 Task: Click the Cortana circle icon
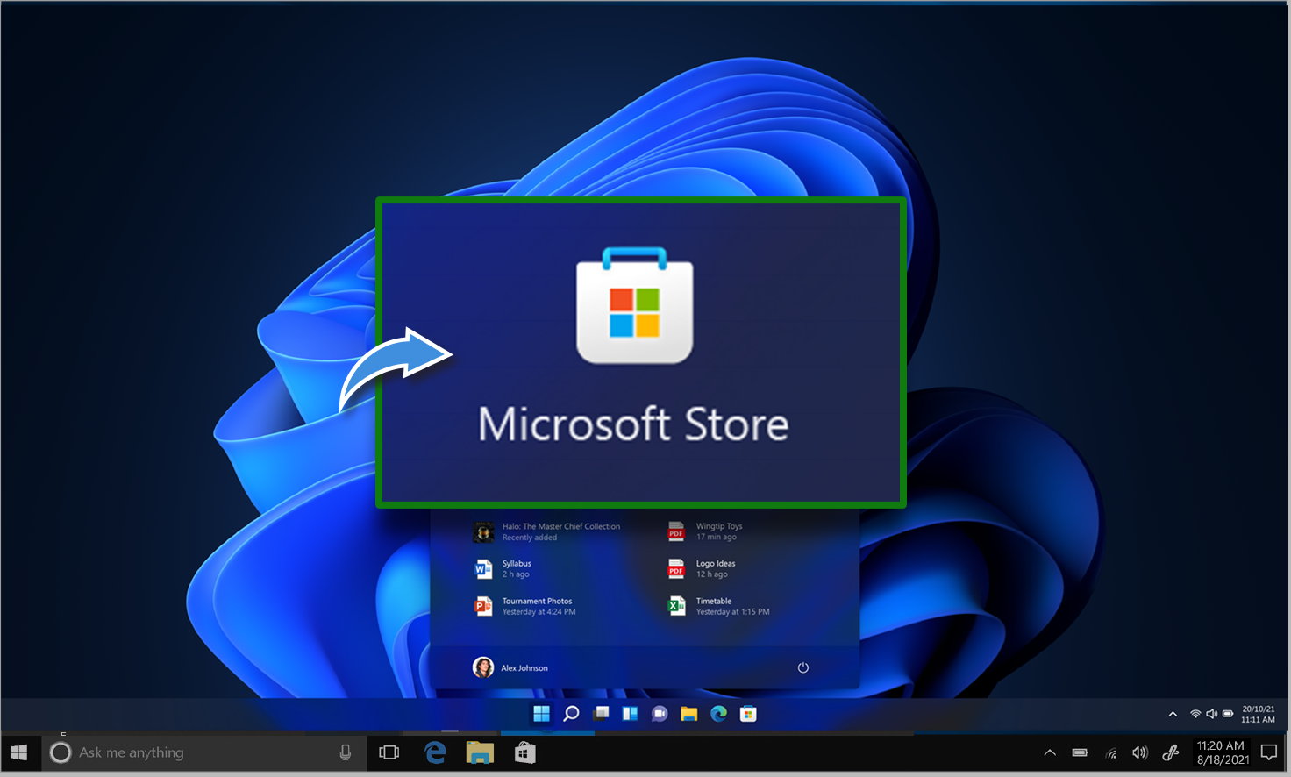point(61,752)
